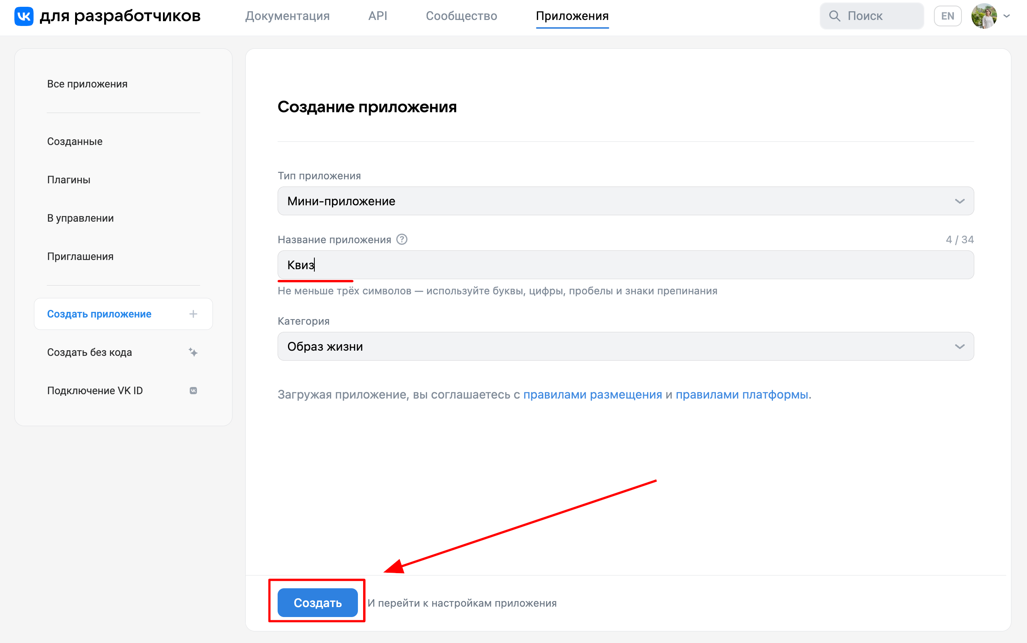The image size is (1027, 643).
Task: Click the sparkle icon beside Создать без кода
Action: point(193,352)
